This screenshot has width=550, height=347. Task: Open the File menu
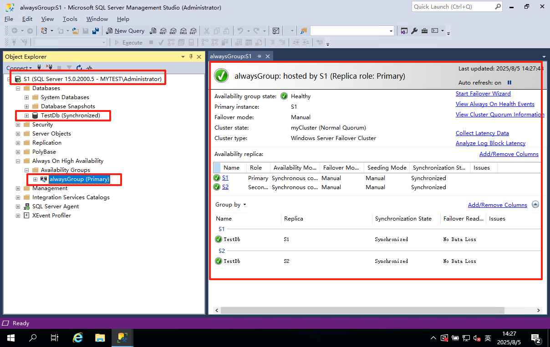pos(9,19)
